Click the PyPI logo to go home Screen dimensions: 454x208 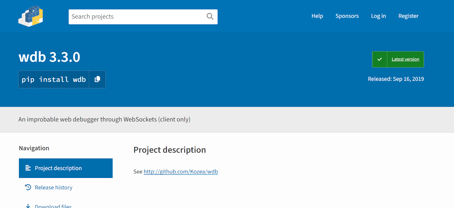click(31, 16)
